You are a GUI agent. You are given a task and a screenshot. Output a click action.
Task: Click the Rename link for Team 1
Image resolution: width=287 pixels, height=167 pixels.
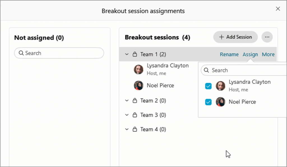click(229, 54)
